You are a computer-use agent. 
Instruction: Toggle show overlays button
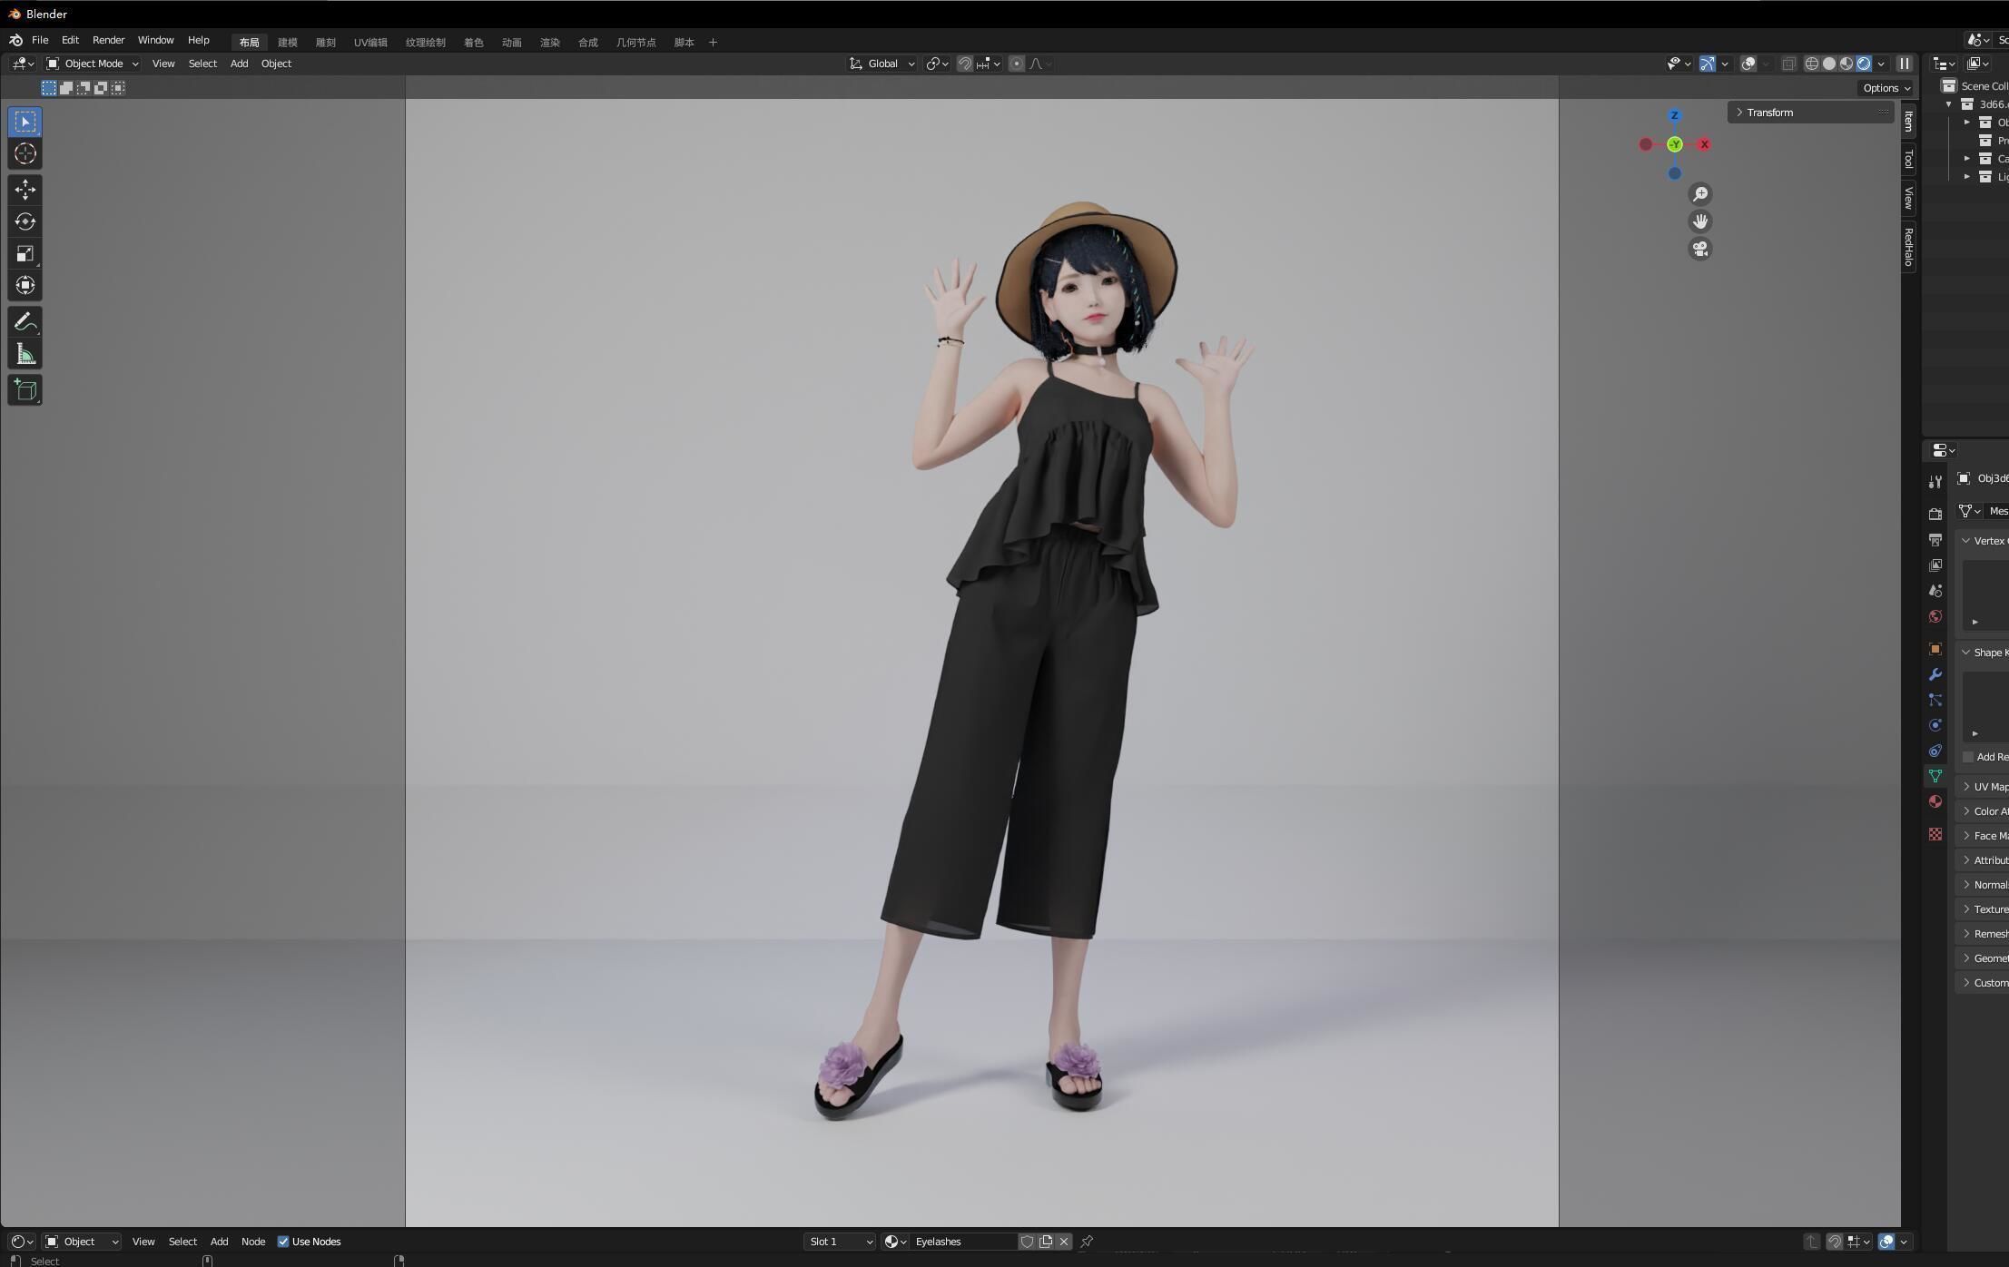tap(1748, 64)
